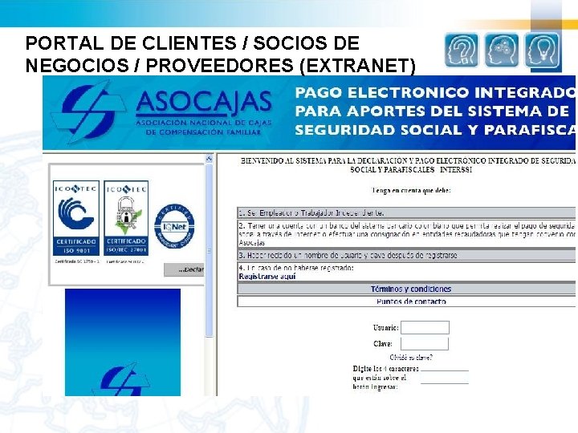Open the ICONTEC ISO 9001 certificate badge
This screenshot has height=433, width=578.
click(x=76, y=218)
